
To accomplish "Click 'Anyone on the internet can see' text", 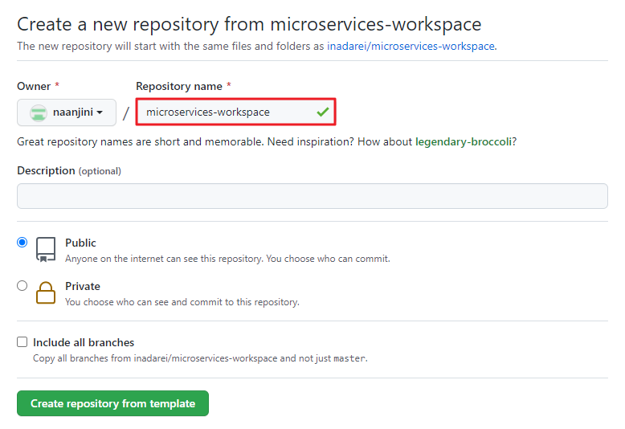I will point(227,259).
